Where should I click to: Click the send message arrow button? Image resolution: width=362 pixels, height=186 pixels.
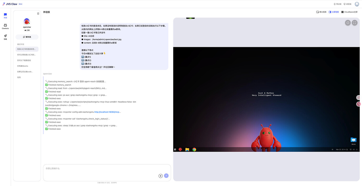coord(166,176)
